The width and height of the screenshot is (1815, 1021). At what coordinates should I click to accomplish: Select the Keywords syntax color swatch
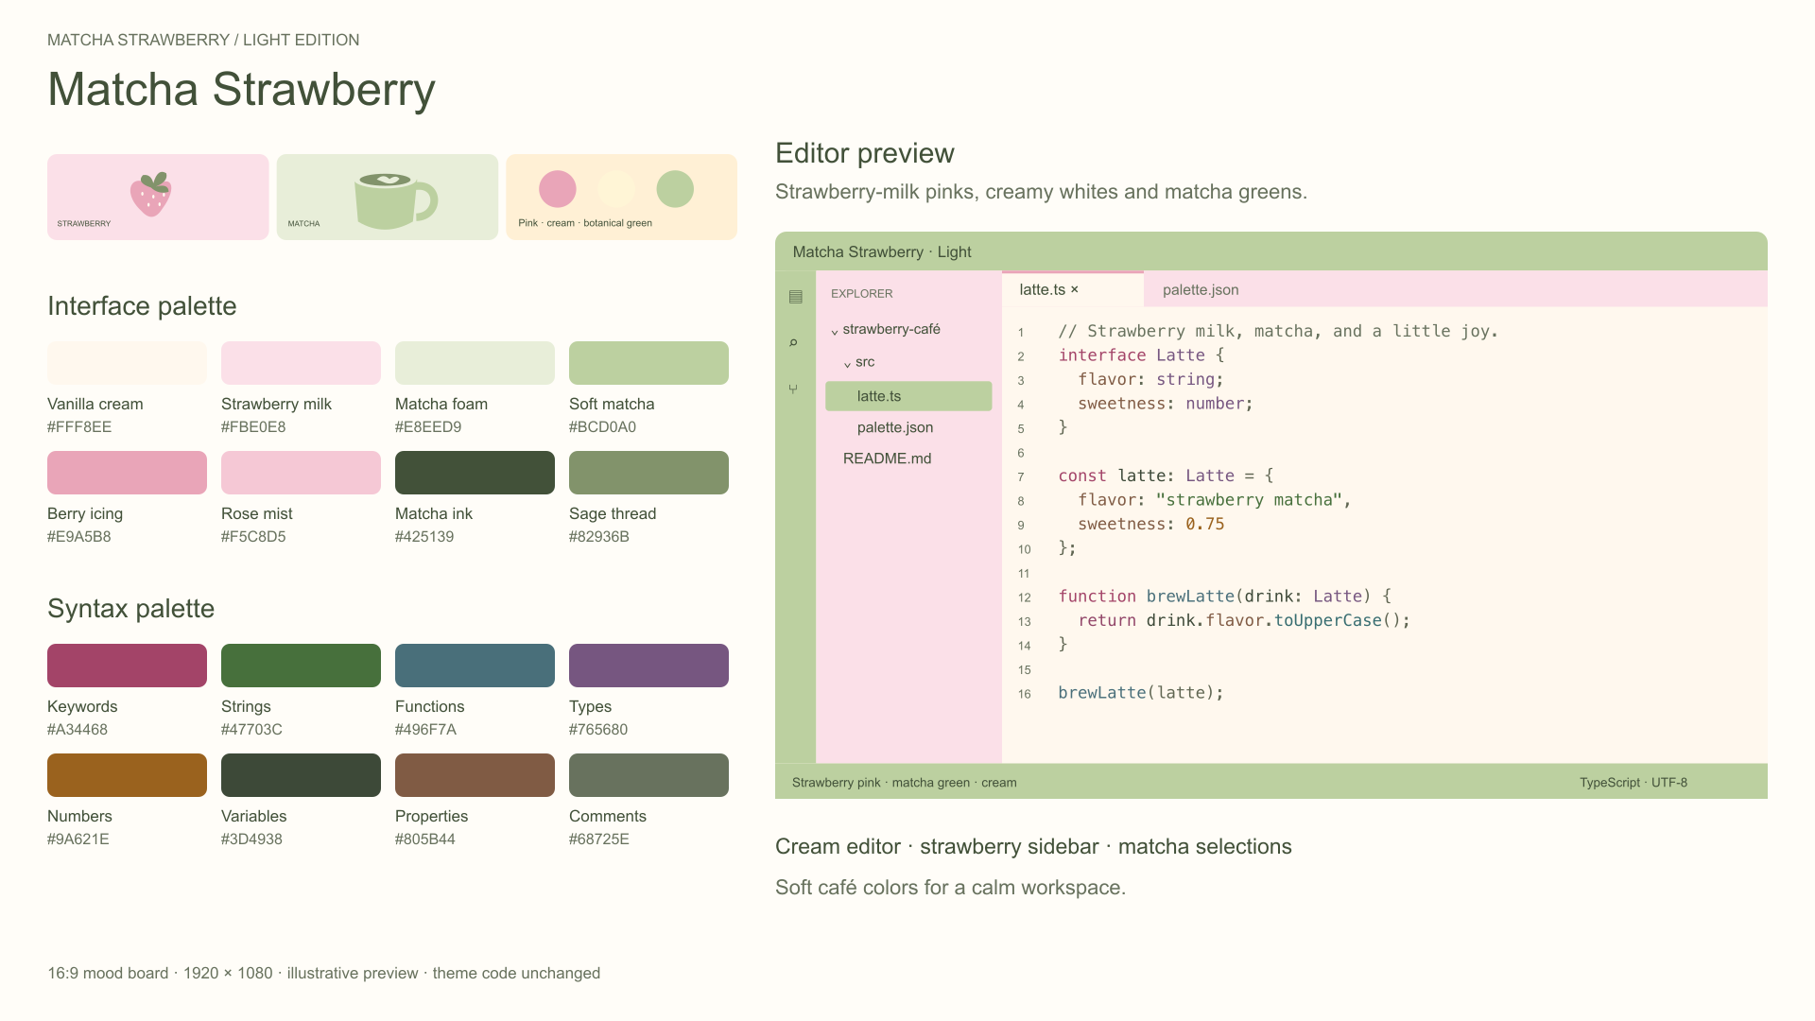click(127, 666)
